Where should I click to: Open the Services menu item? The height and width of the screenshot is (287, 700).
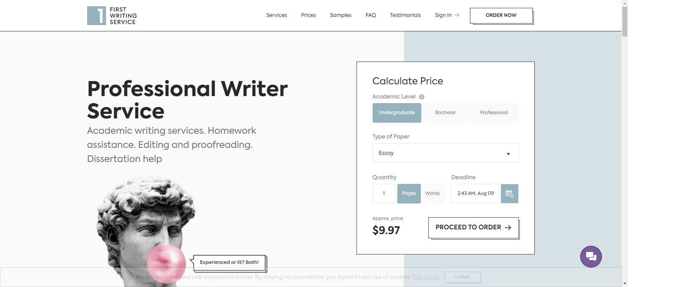276,15
